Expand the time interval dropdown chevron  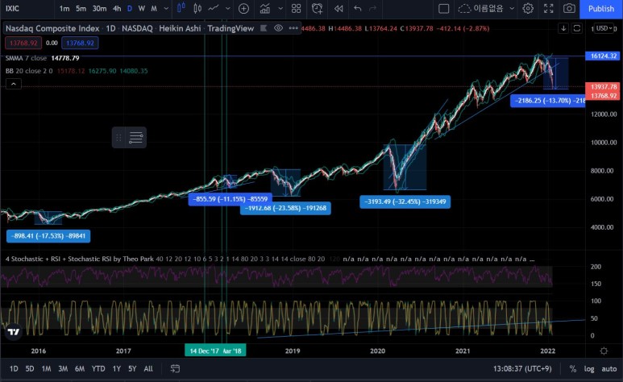[166, 8]
